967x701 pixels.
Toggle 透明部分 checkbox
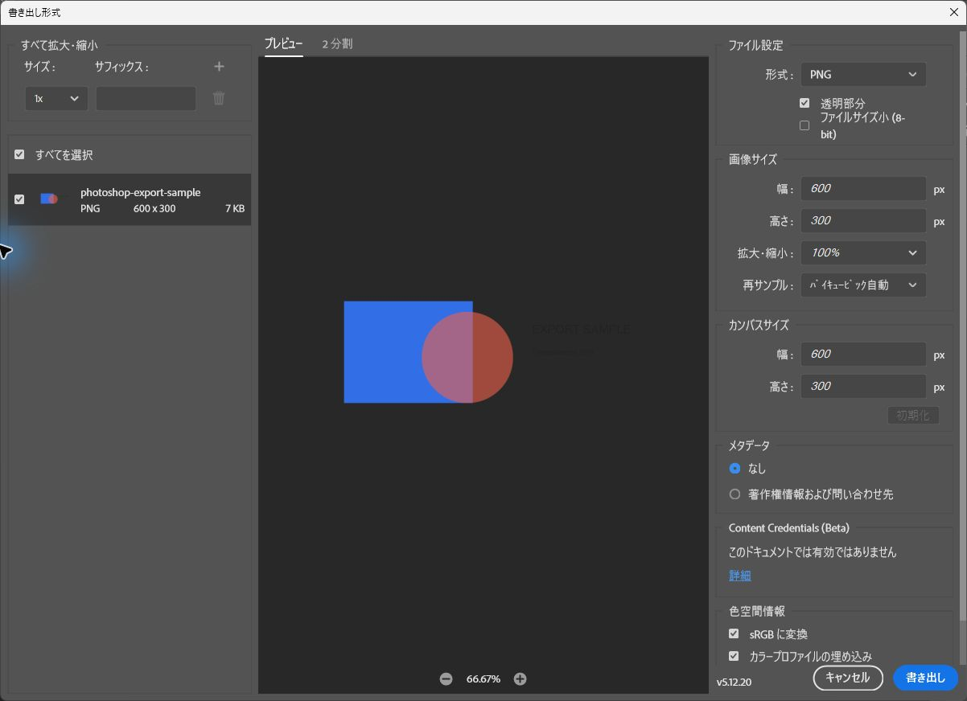coord(804,104)
